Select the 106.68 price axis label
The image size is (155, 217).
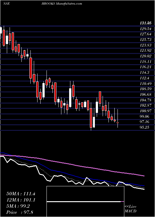145,95
